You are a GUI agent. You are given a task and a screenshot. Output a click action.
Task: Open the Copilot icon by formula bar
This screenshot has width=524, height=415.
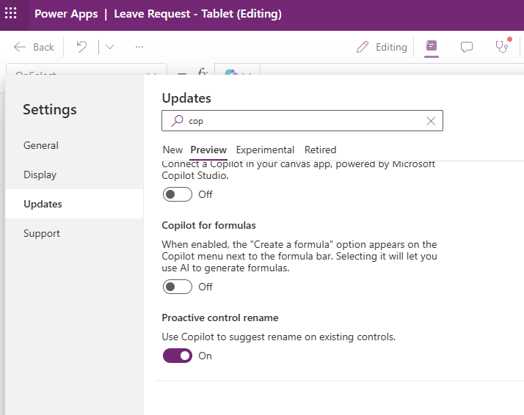click(232, 72)
